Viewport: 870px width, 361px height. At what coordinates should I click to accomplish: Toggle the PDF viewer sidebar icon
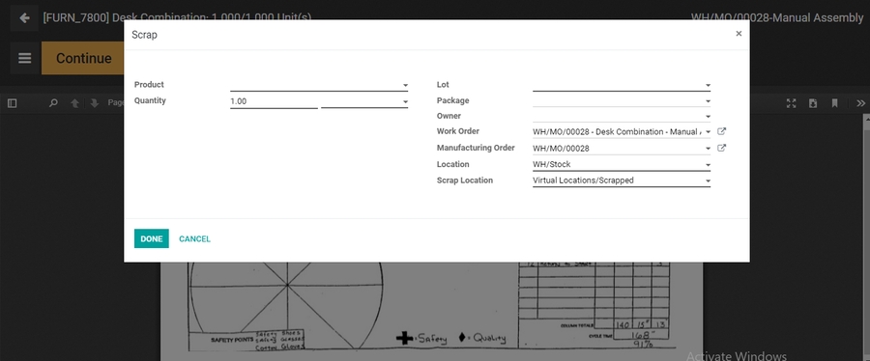13,103
